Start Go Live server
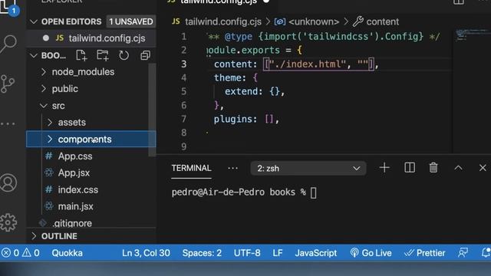The image size is (491, 276). [x=371, y=253]
